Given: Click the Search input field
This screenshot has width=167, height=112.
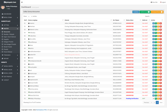Looking at the screenshot, I should coord(157,16).
